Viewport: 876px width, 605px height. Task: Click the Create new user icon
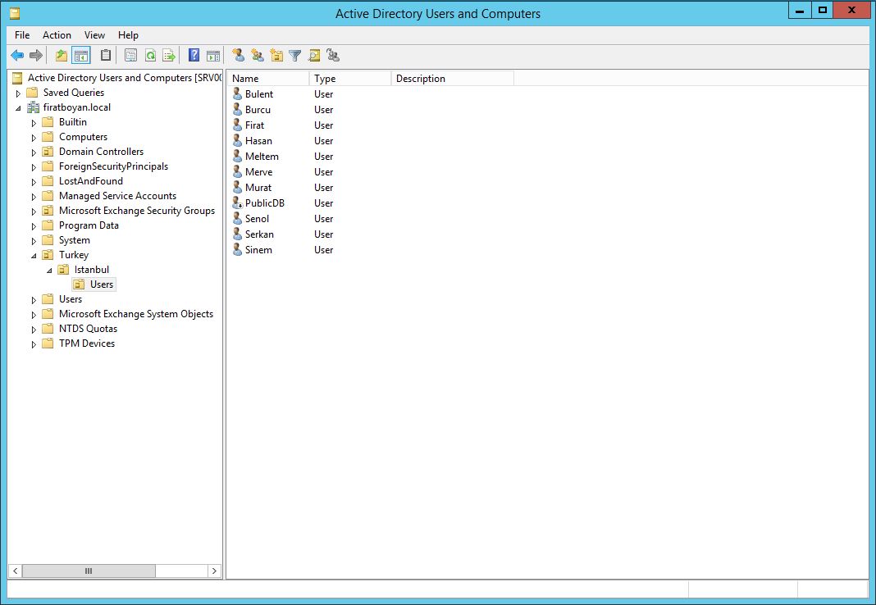pos(239,56)
